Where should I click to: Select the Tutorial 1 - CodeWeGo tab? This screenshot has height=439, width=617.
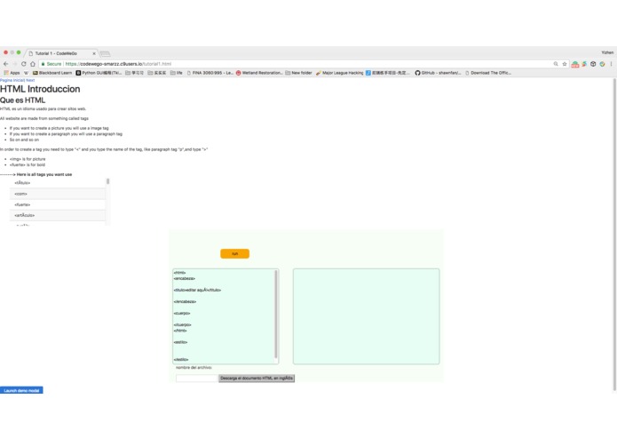[59, 53]
